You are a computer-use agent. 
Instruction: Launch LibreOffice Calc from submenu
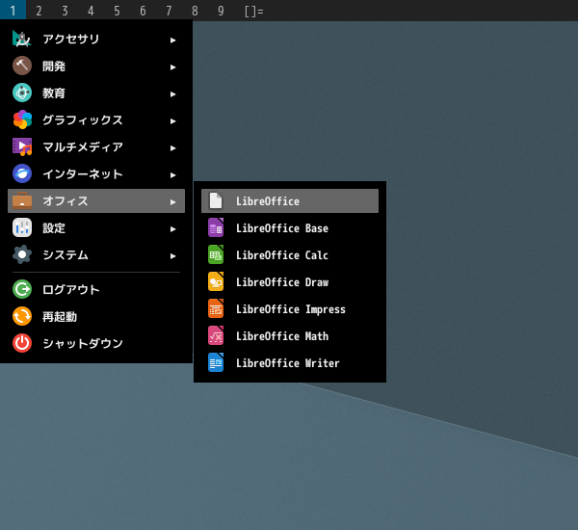pos(290,254)
